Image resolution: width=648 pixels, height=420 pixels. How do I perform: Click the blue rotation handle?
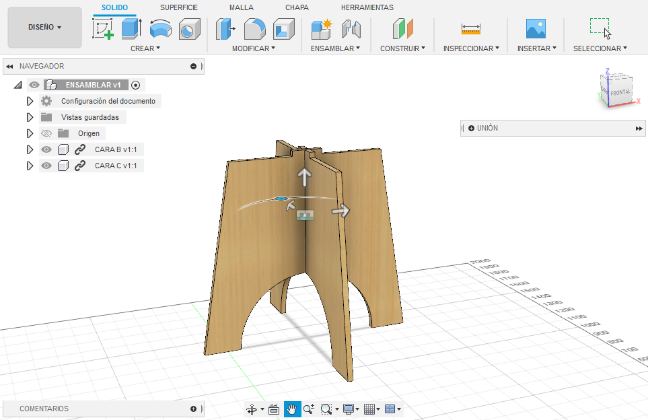pyautogui.click(x=281, y=199)
